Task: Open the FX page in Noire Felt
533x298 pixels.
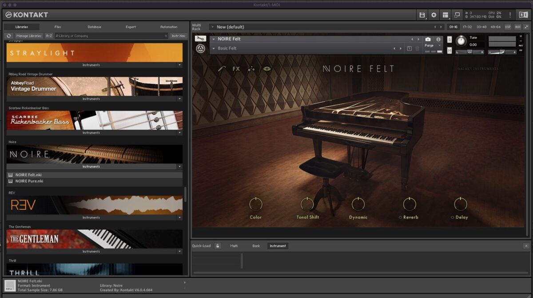Action: click(236, 69)
